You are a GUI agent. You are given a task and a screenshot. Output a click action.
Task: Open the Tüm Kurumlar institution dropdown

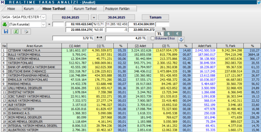tap(43, 24)
